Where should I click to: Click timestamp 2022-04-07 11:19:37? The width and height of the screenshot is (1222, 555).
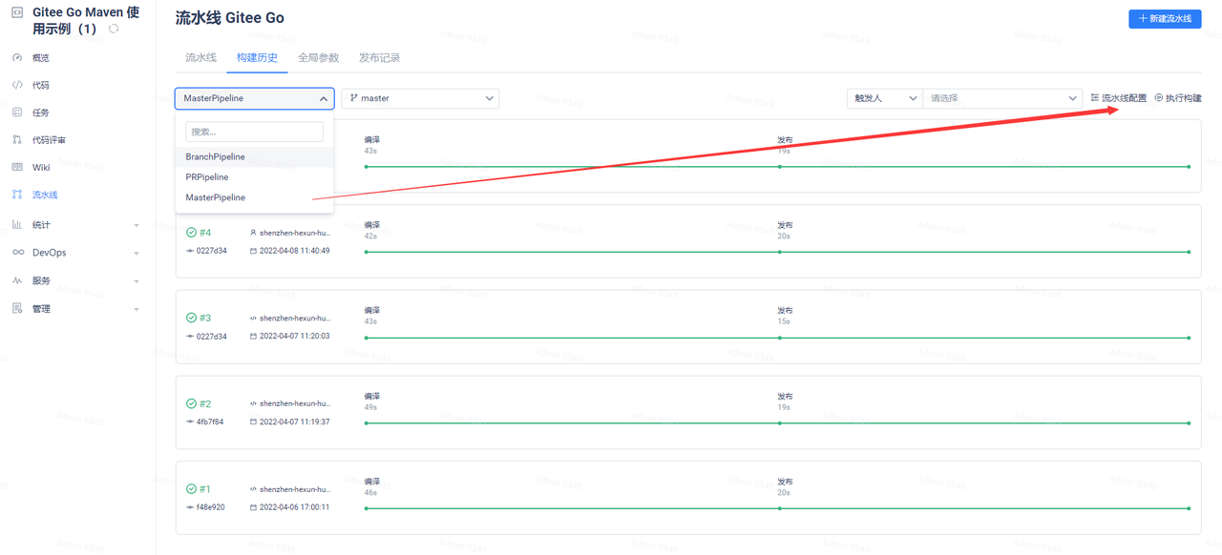(x=295, y=421)
